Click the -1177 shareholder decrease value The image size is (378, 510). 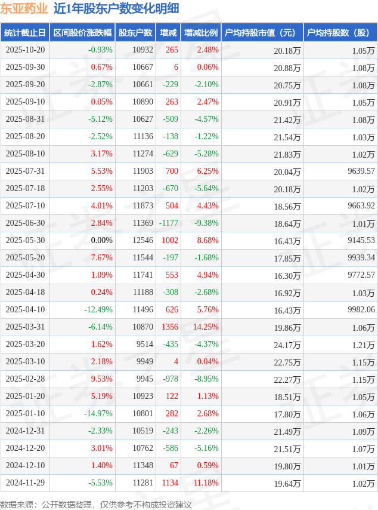[169, 223]
